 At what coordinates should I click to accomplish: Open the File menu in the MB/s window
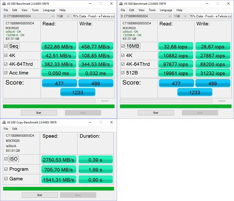point(6,10)
